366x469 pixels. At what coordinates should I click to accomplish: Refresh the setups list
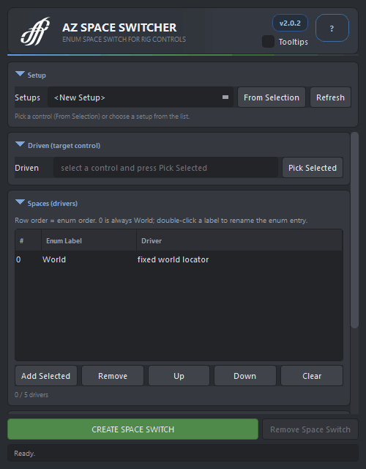pyautogui.click(x=330, y=97)
